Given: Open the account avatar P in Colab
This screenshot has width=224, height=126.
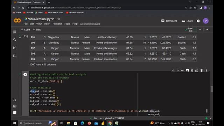Looking at the screenshot, I should [206, 21].
